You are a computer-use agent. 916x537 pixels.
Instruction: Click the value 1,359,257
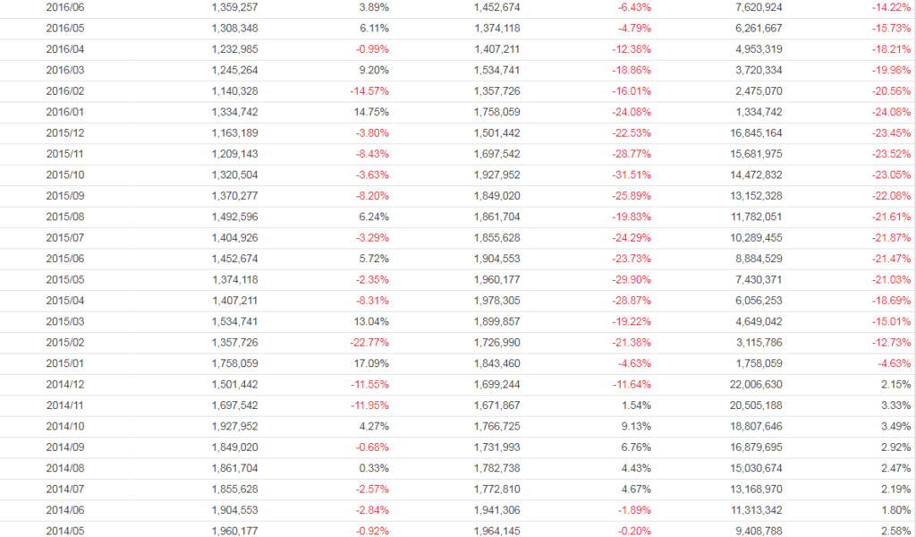(x=235, y=7)
